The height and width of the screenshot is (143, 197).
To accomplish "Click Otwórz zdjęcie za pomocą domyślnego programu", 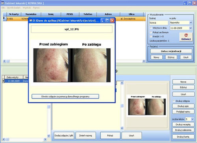I will (65, 97).
